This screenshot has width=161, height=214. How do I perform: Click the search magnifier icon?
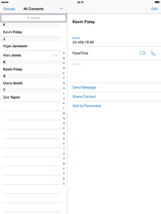click(x=28, y=18)
